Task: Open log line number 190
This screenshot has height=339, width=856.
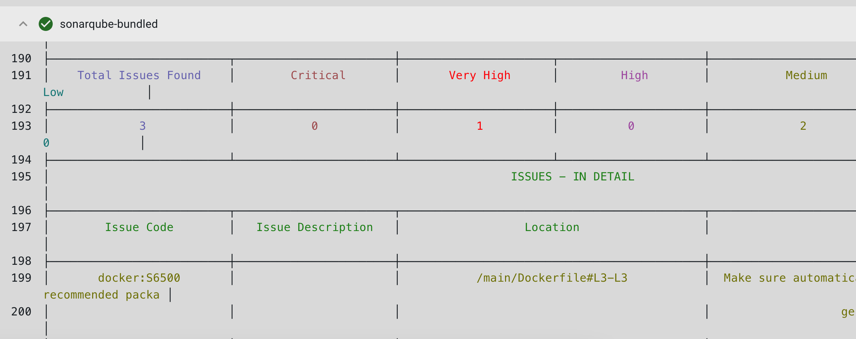Action: 21,58
